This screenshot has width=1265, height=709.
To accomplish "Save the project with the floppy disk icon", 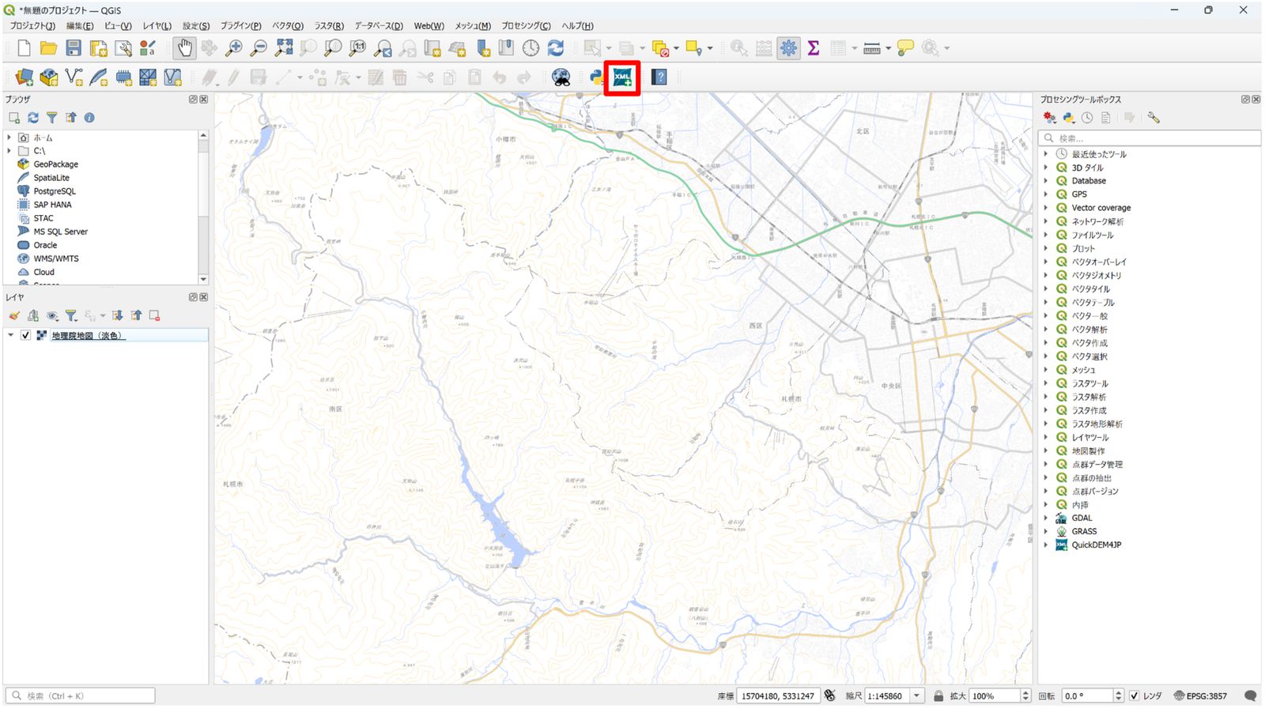I will click(x=73, y=48).
